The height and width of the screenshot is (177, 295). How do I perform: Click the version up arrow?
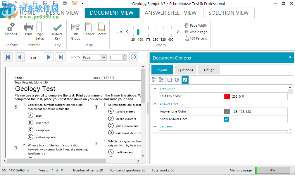[x=57, y=170]
